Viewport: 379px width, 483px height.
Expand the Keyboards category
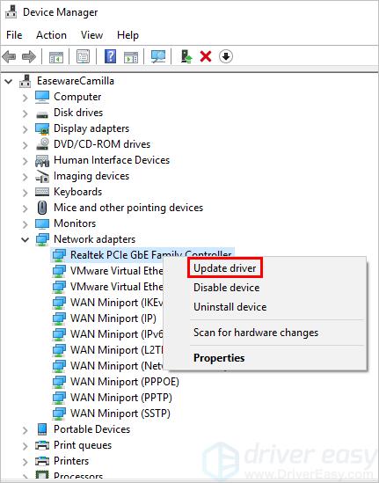pos(26,193)
